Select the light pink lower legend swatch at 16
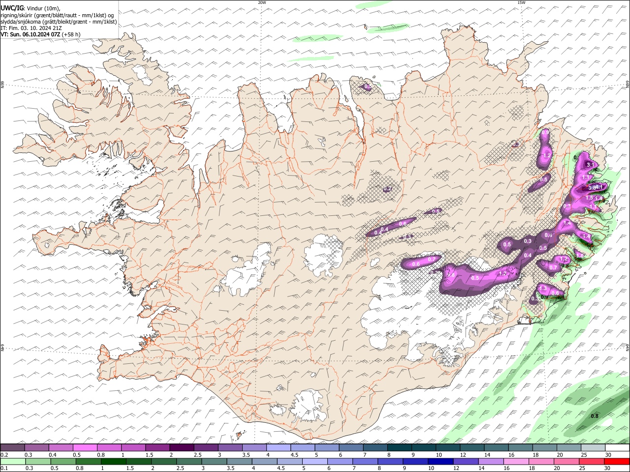630x472 pixels. (x=516, y=461)
